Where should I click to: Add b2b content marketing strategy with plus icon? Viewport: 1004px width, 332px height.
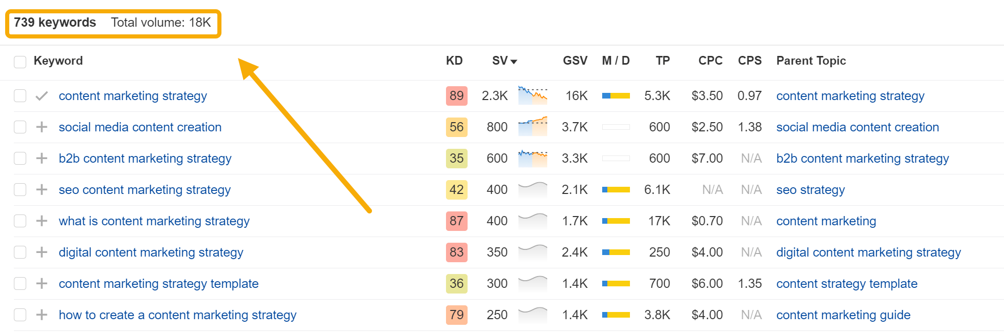(x=42, y=159)
